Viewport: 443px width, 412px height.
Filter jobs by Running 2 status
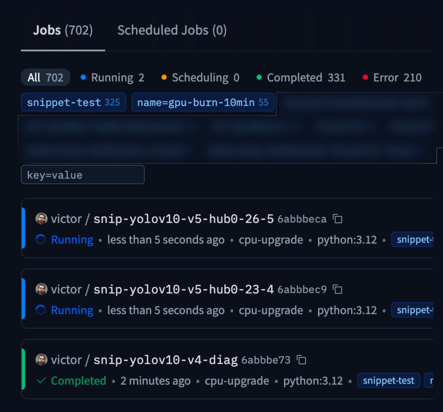click(112, 78)
